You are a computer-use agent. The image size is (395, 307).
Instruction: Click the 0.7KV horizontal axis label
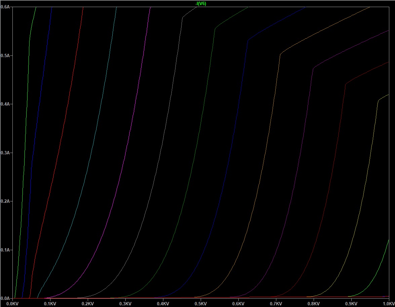[276, 304]
